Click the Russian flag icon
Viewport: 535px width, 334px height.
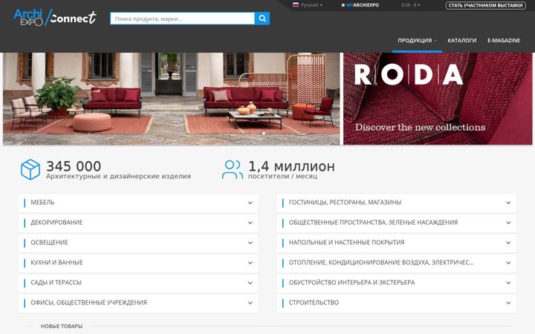pyautogui.click(x=296, y=4)
